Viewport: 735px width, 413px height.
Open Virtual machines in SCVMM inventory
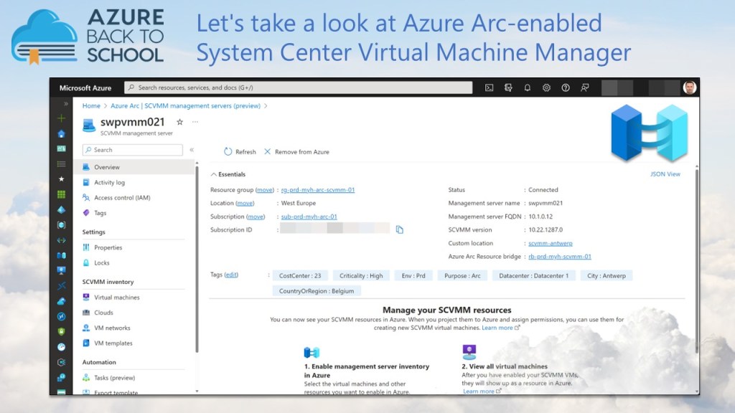(116, 297)
